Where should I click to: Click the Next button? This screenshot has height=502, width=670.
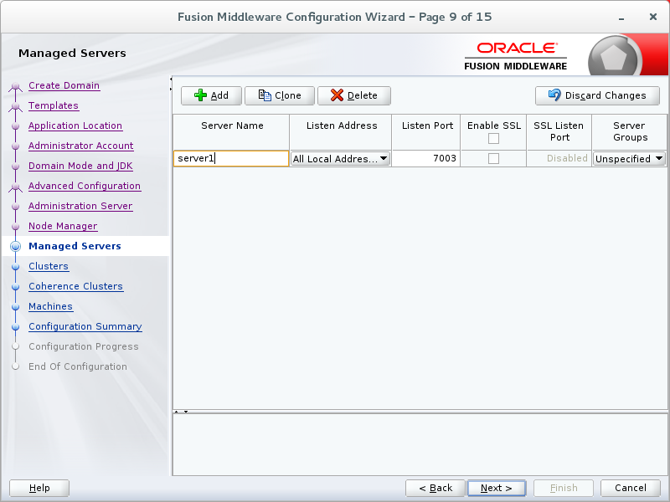(x=496, y=488)
